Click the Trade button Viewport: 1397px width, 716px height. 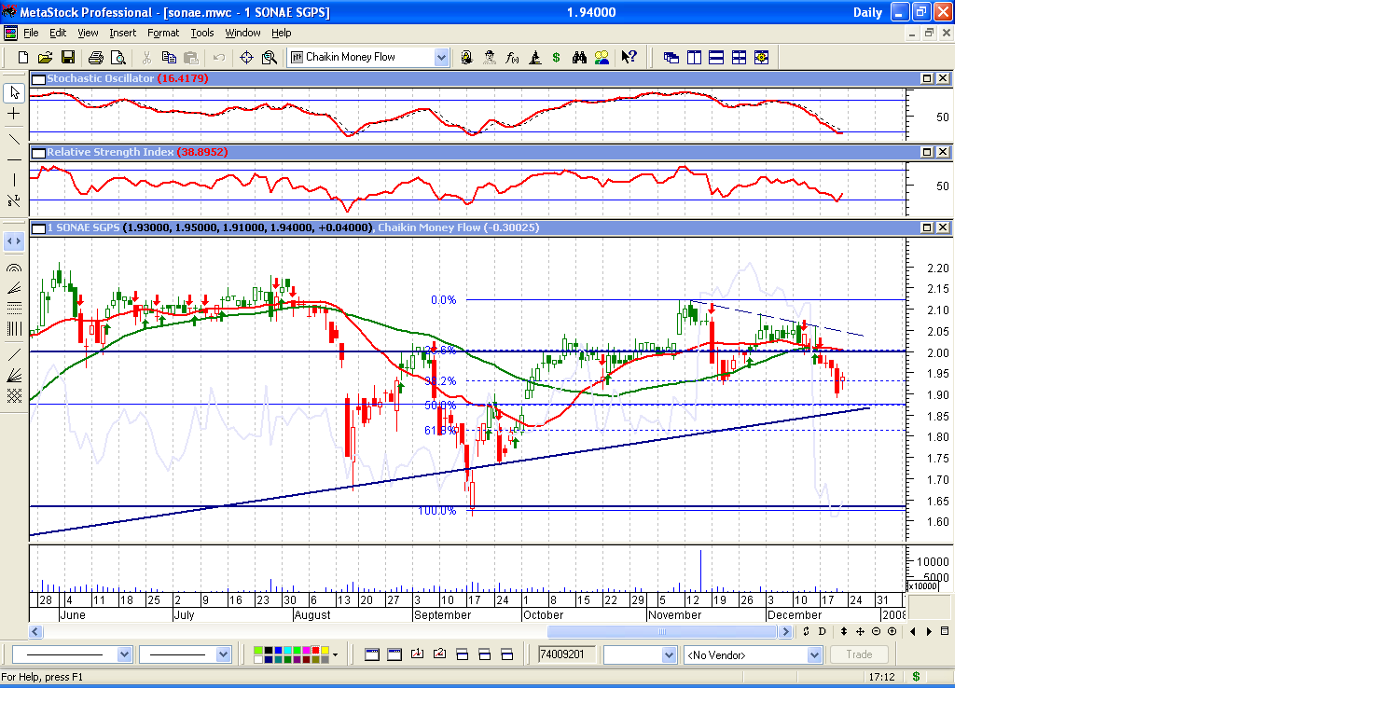click(x=859, y=654)
